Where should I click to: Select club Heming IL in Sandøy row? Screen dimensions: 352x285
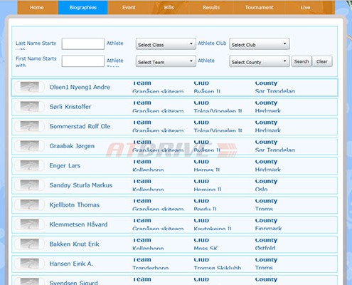[x=208, y=190]
